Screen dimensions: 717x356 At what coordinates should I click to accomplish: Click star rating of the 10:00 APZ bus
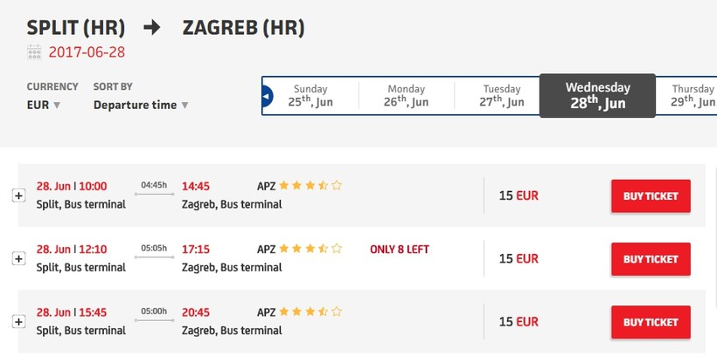(310, 186)
